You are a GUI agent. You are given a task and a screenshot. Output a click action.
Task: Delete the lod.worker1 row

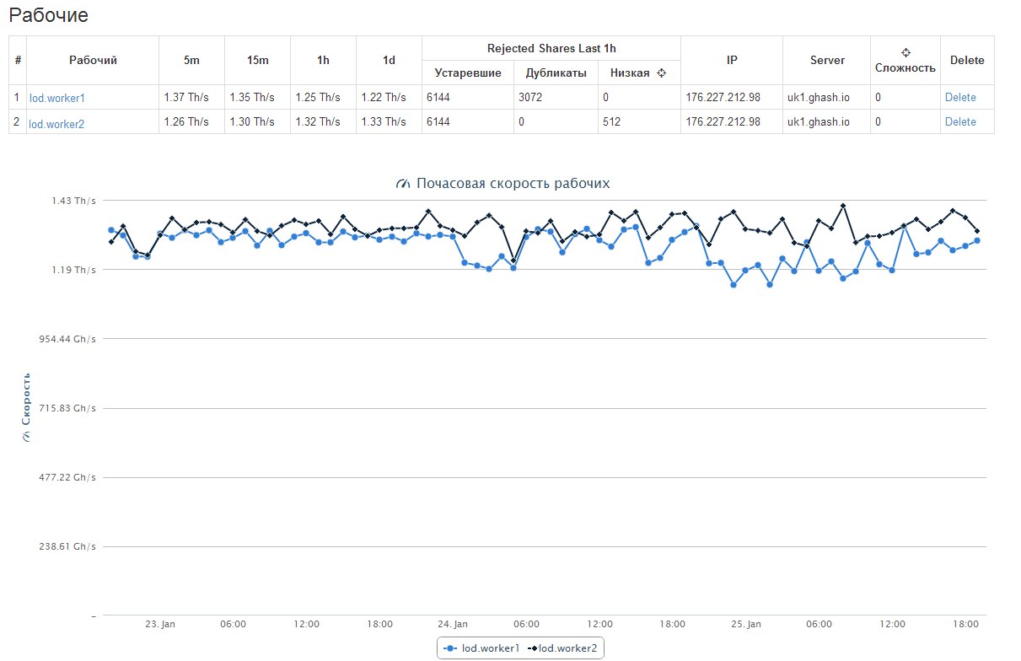coord(960,98)
